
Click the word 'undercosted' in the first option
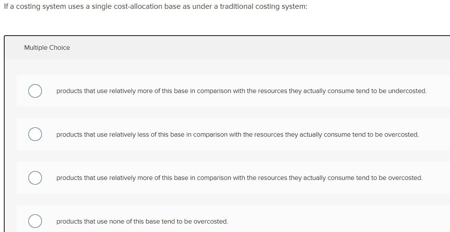coord(408,91)
